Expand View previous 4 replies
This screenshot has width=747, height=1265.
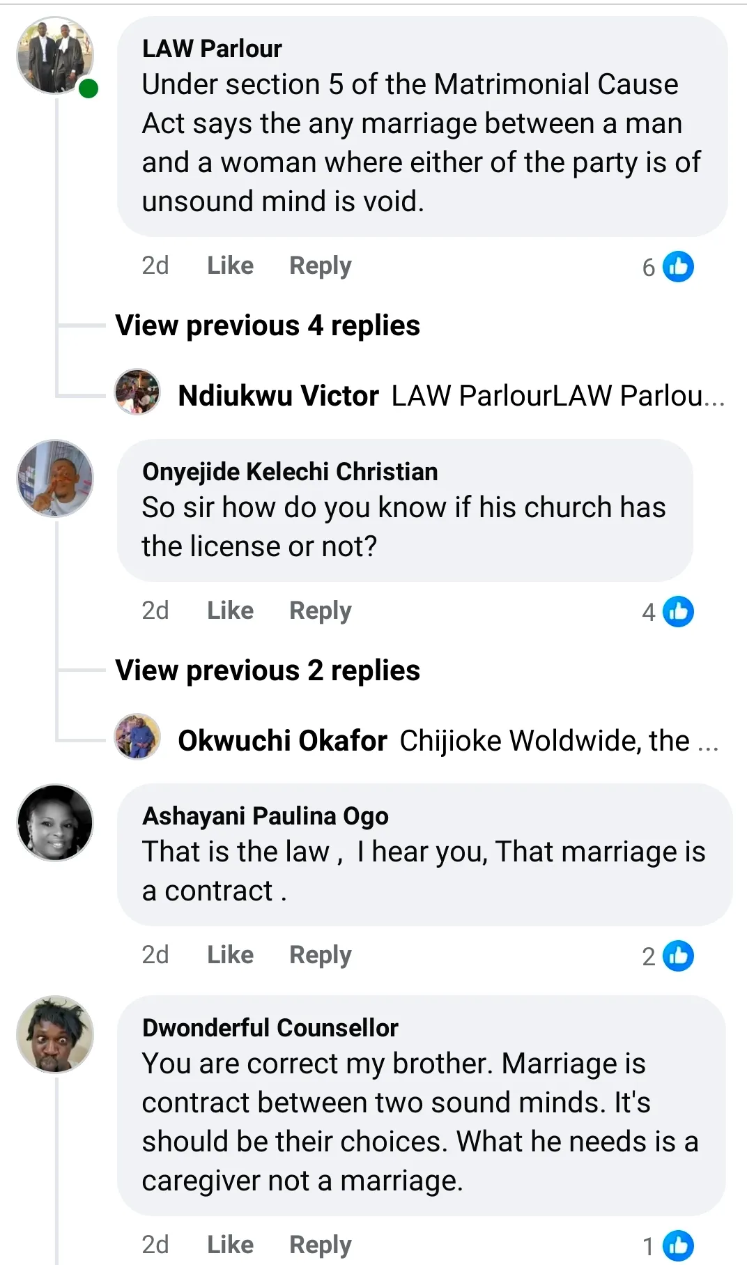click(268, 325)
